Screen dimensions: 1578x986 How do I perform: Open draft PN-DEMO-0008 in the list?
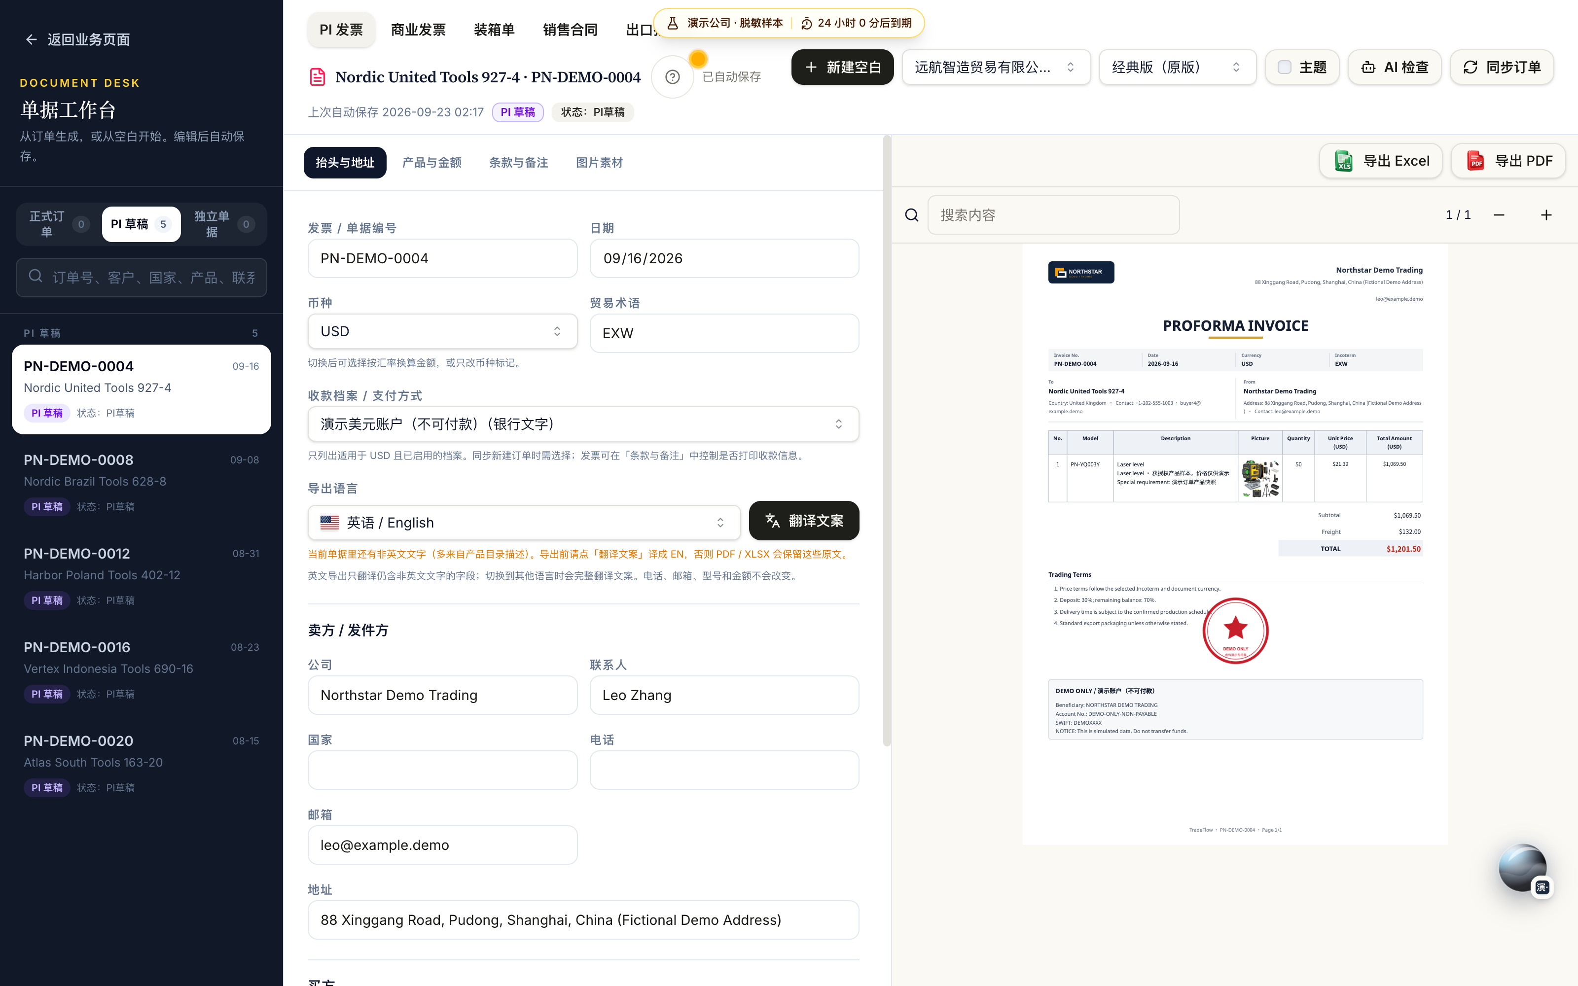[141, 483]
